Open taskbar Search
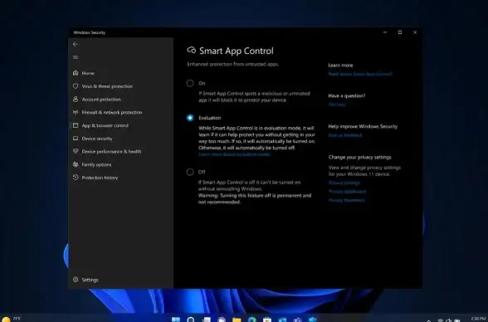The width and height of the screenshot is (488, 322). (x=191, y=320)
